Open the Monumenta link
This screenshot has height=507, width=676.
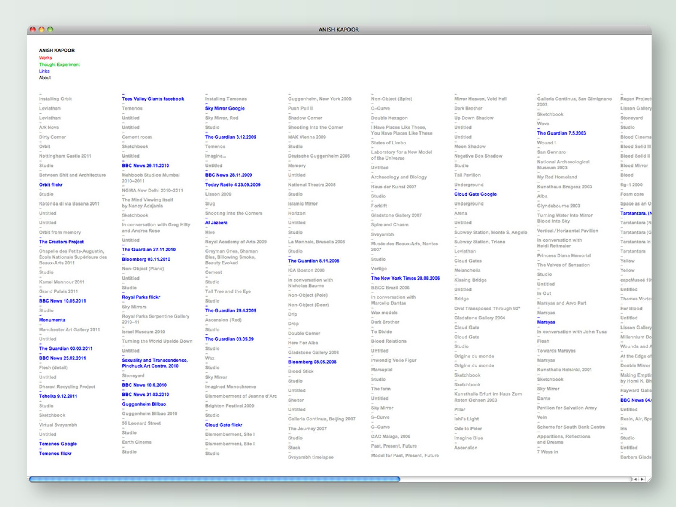tap(52, 320)
